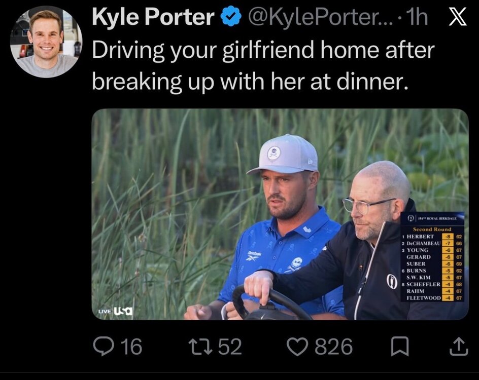479x380 pixels.
Task: Click the X logo icon
Action: click(458, 17)
